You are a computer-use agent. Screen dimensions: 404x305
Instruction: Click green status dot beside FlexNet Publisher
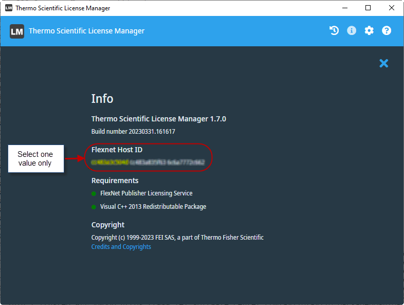tap(94, 193)
